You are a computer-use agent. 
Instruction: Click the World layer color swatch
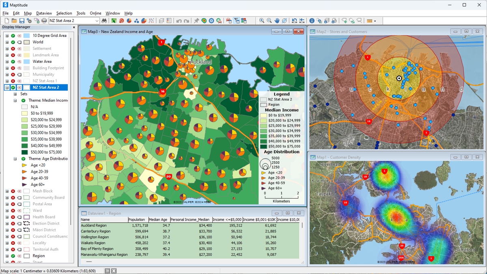[27, 42]
